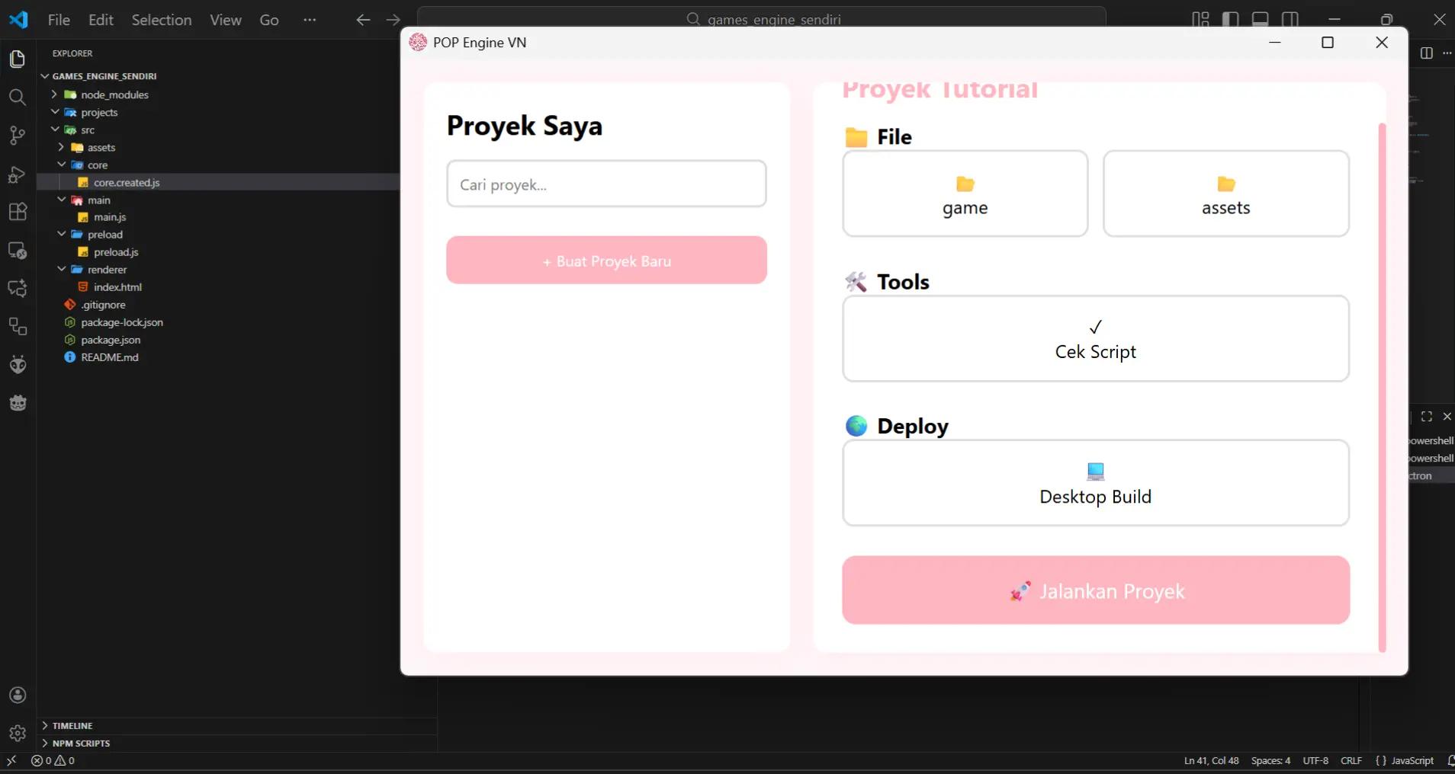The height and width of the screenshot is (774, 1455).
Task: Open errors and warnings status indicator
Action: tap(53, 760)
